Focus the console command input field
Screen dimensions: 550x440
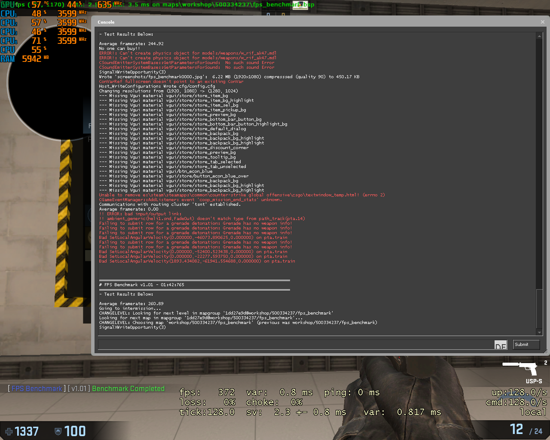pyautogui.click(x=296, y=345)
